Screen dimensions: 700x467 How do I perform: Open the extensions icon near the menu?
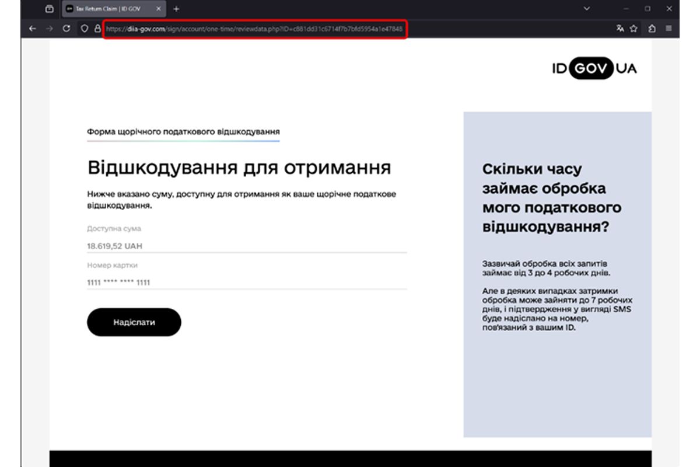[652, 27]
